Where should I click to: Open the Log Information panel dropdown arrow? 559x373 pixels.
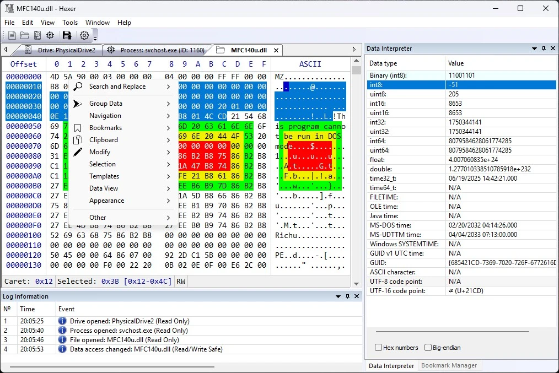338,296
